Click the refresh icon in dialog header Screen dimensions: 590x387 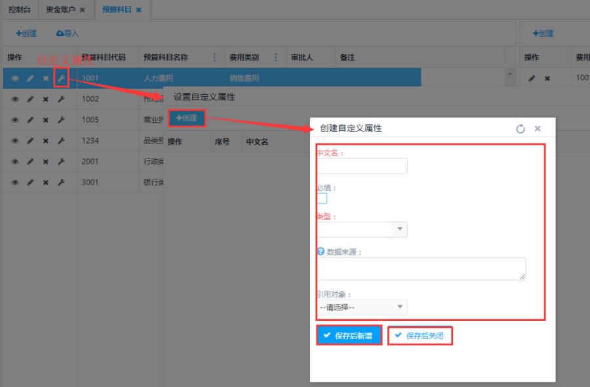click(x=521, y=129)
